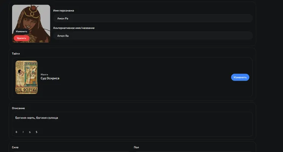Toggle italic formatting in the description editor

[23, 132]
